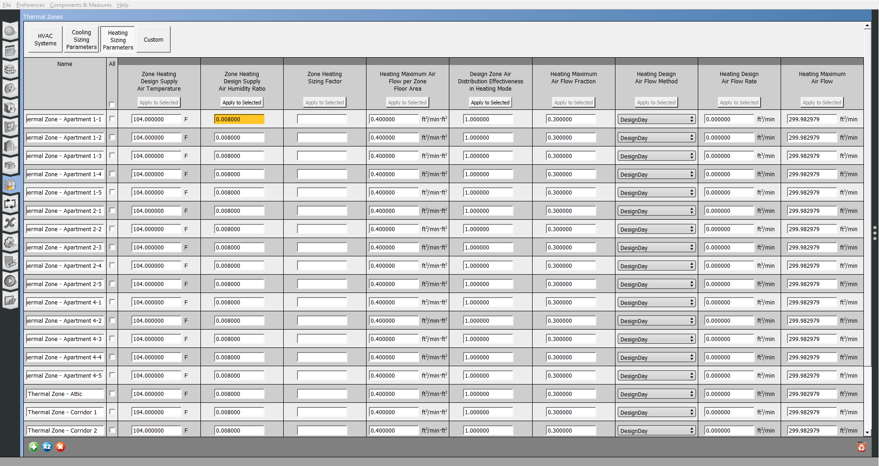Screen dimensions: 879x466
Task: Run the simulation with the play icon
Action: (x=10, y=281)
